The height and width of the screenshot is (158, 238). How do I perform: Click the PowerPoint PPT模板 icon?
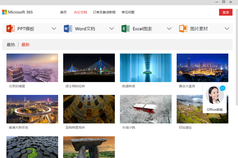point(10,29)
